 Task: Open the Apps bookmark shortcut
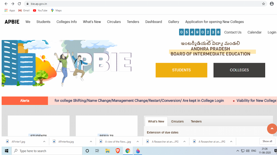[x=10, y=11]
